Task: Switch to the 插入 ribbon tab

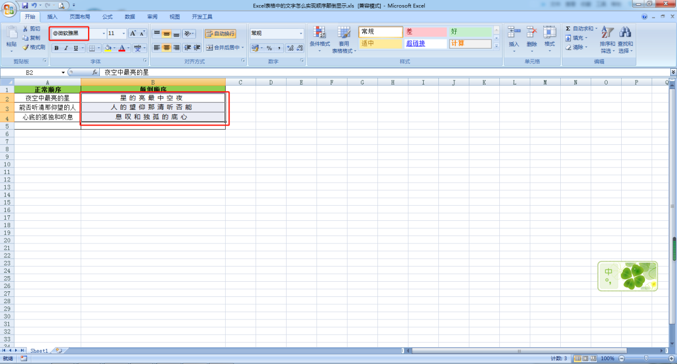Action: click(x=52, y=17)
